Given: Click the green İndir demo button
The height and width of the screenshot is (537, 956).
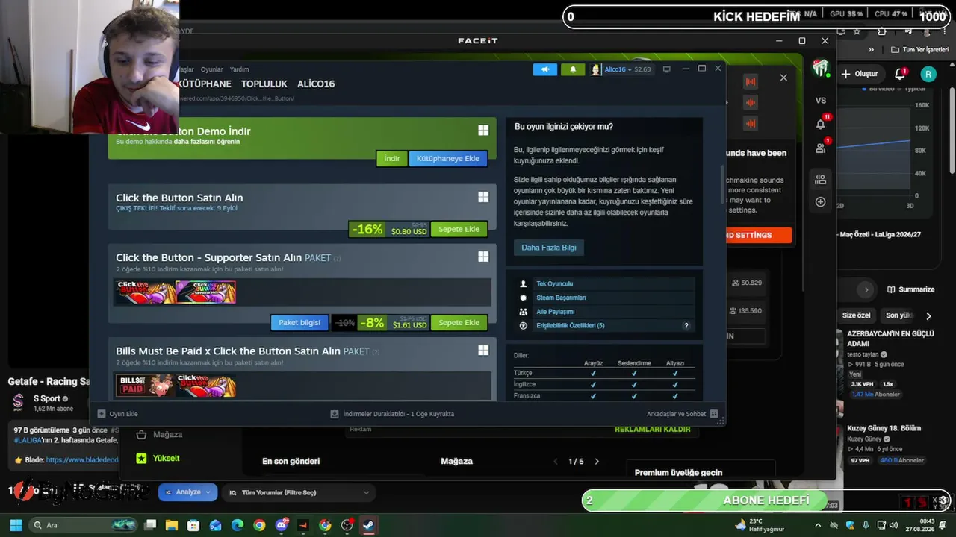Looking at the screenshot, I should [391, 159].
